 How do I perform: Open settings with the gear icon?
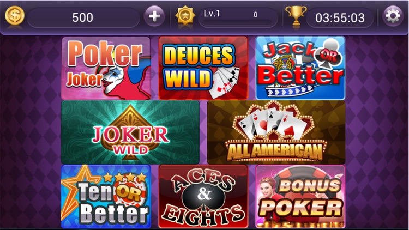[x=393, y=16]
